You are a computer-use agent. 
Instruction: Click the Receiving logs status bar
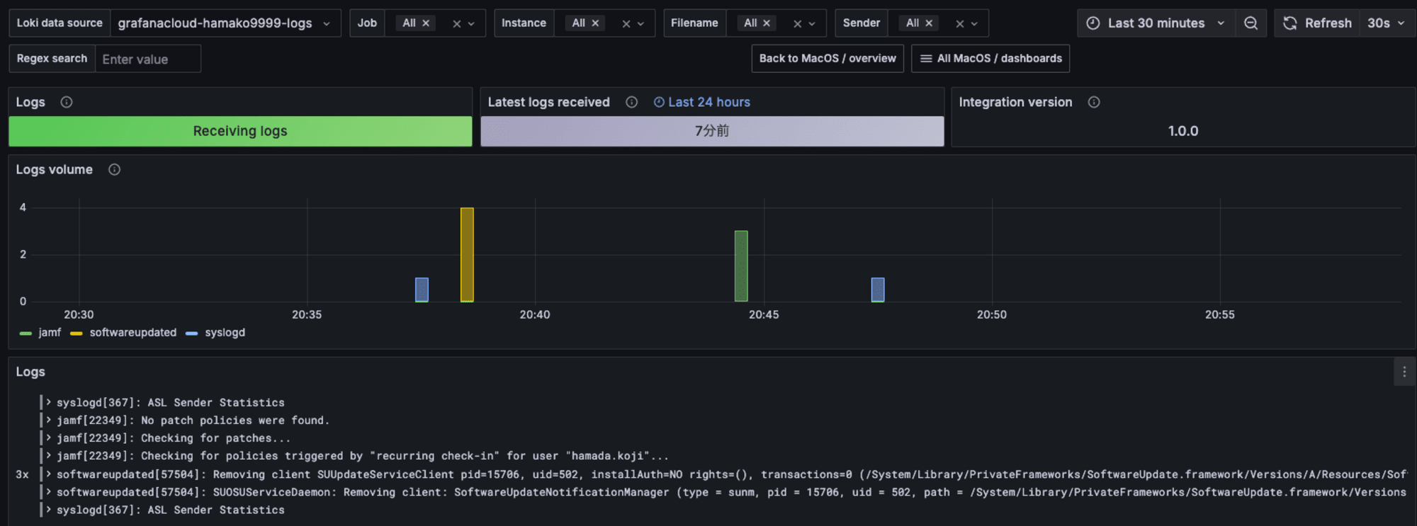[240, 131]
